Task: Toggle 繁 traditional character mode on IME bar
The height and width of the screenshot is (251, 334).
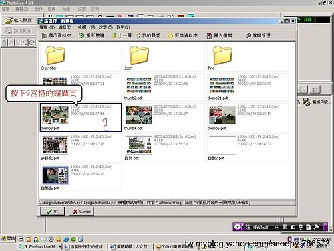Action: pos(285,227)
